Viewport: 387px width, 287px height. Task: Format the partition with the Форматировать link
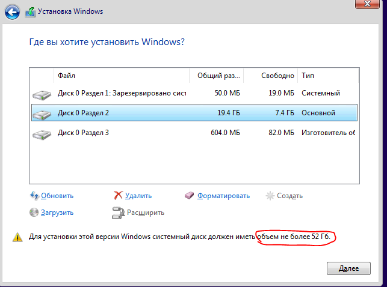click(x=223, y=196)
